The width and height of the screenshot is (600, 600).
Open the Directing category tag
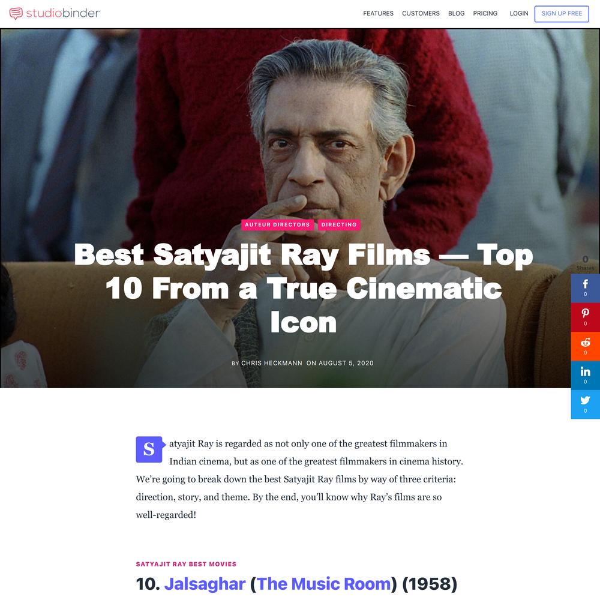click(338, 224)
